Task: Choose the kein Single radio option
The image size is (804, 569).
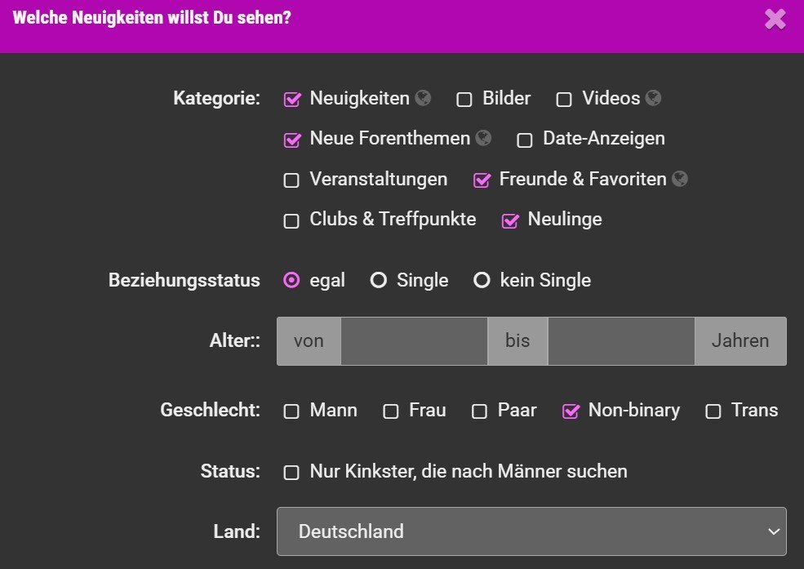Action: pos(482,281)
